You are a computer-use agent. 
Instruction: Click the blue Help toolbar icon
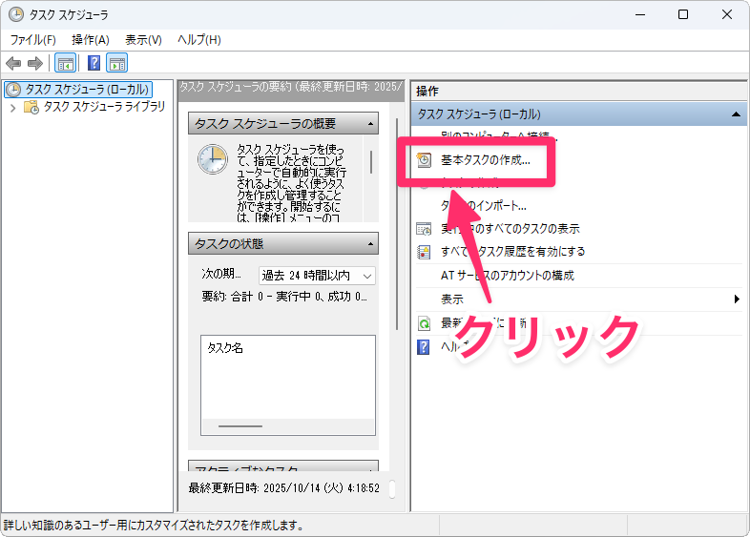(94, 64)
